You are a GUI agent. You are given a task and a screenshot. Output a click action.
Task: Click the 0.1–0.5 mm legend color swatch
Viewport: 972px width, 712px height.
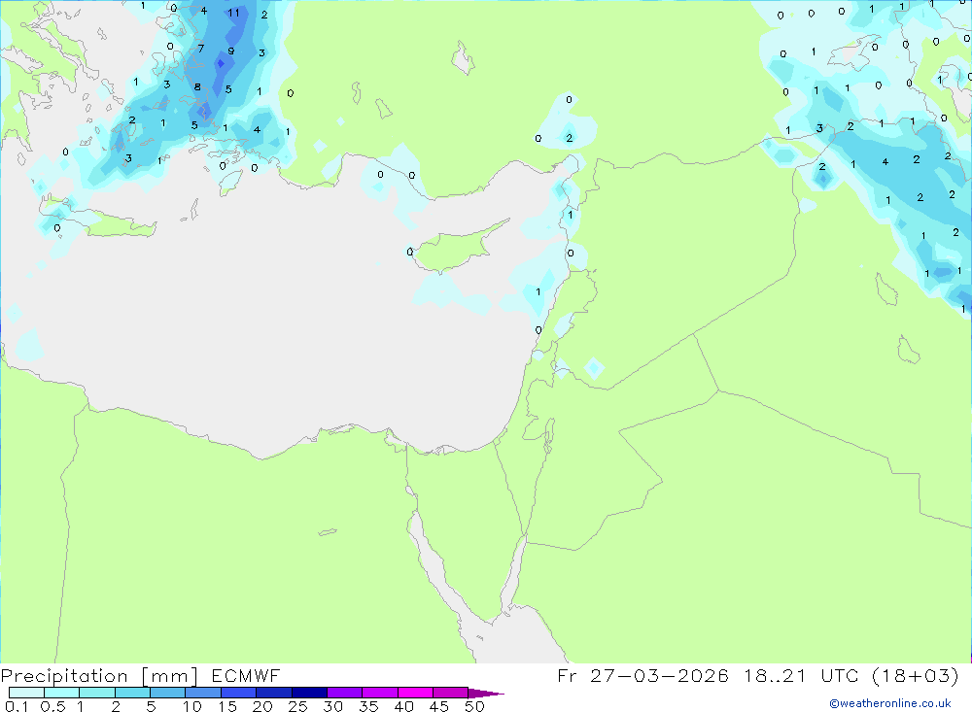tap(26, 693)
